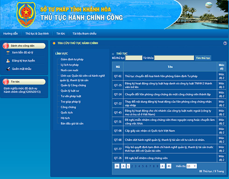Click the Tin tức sidebar panel header
This screenshot has width=229, height=179.
pos(24,82)
